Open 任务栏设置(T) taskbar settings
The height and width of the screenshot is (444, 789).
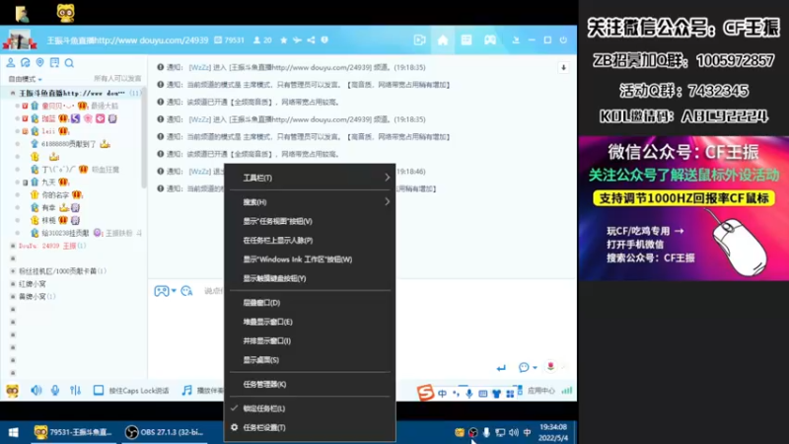[310, 427]
